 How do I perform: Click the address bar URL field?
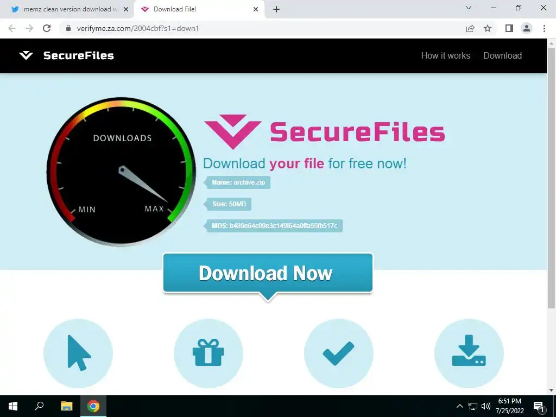262,28
